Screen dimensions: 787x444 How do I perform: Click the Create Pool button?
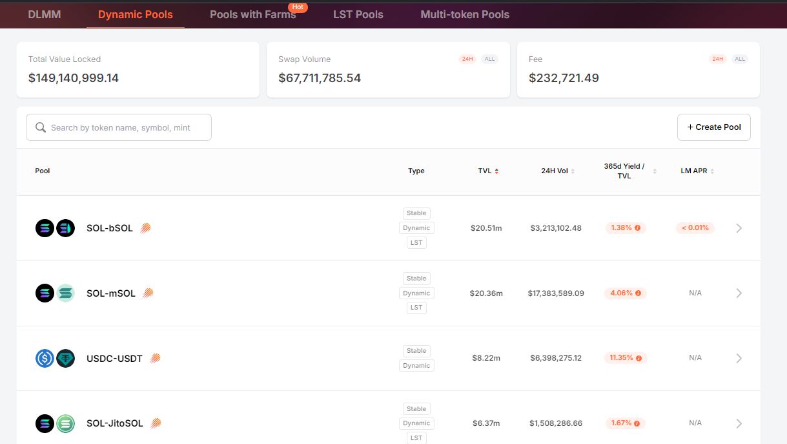point(713,127)
